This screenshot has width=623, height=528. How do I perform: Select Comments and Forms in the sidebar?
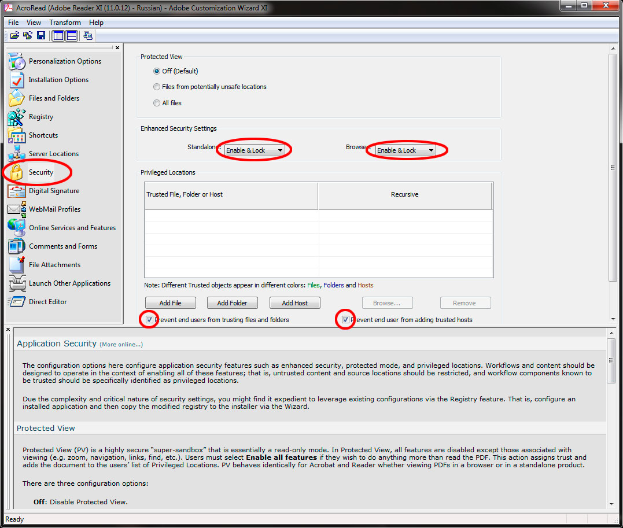(53, 246)
